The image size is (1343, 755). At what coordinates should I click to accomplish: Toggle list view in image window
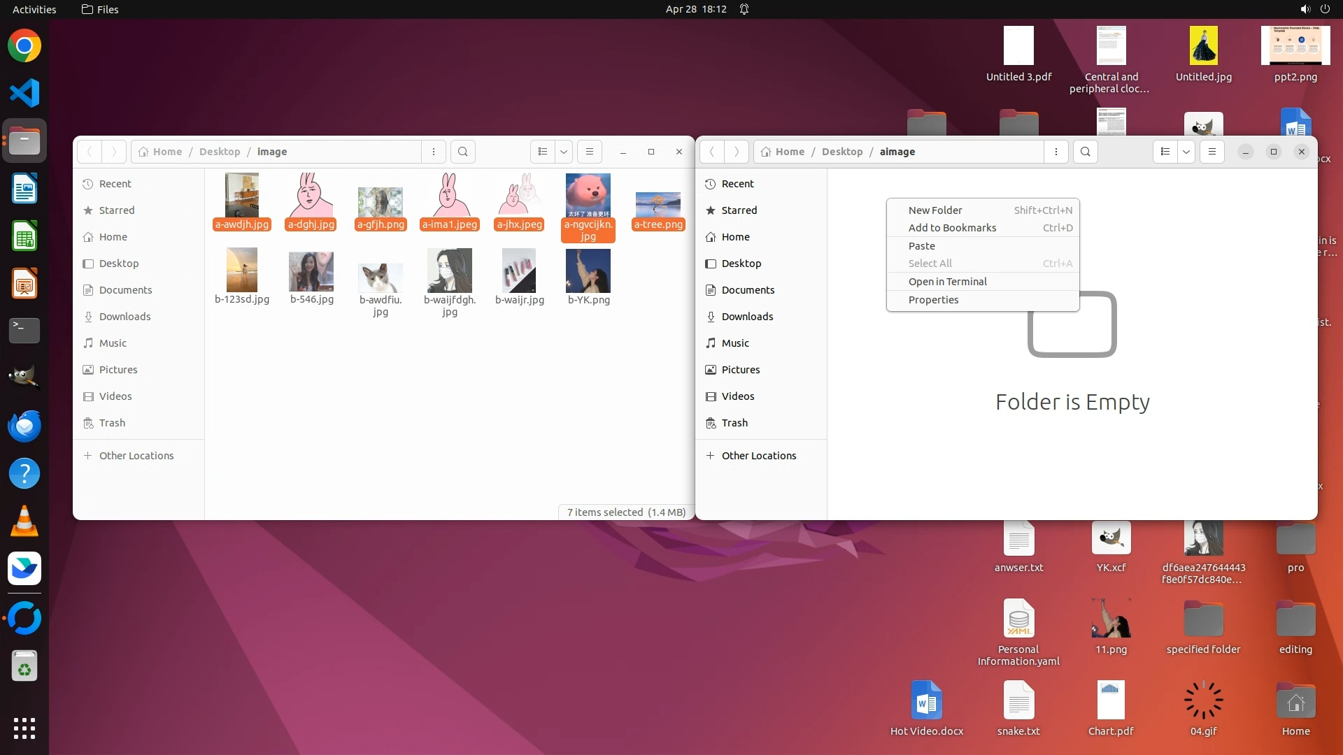click(x=543, y=152)
